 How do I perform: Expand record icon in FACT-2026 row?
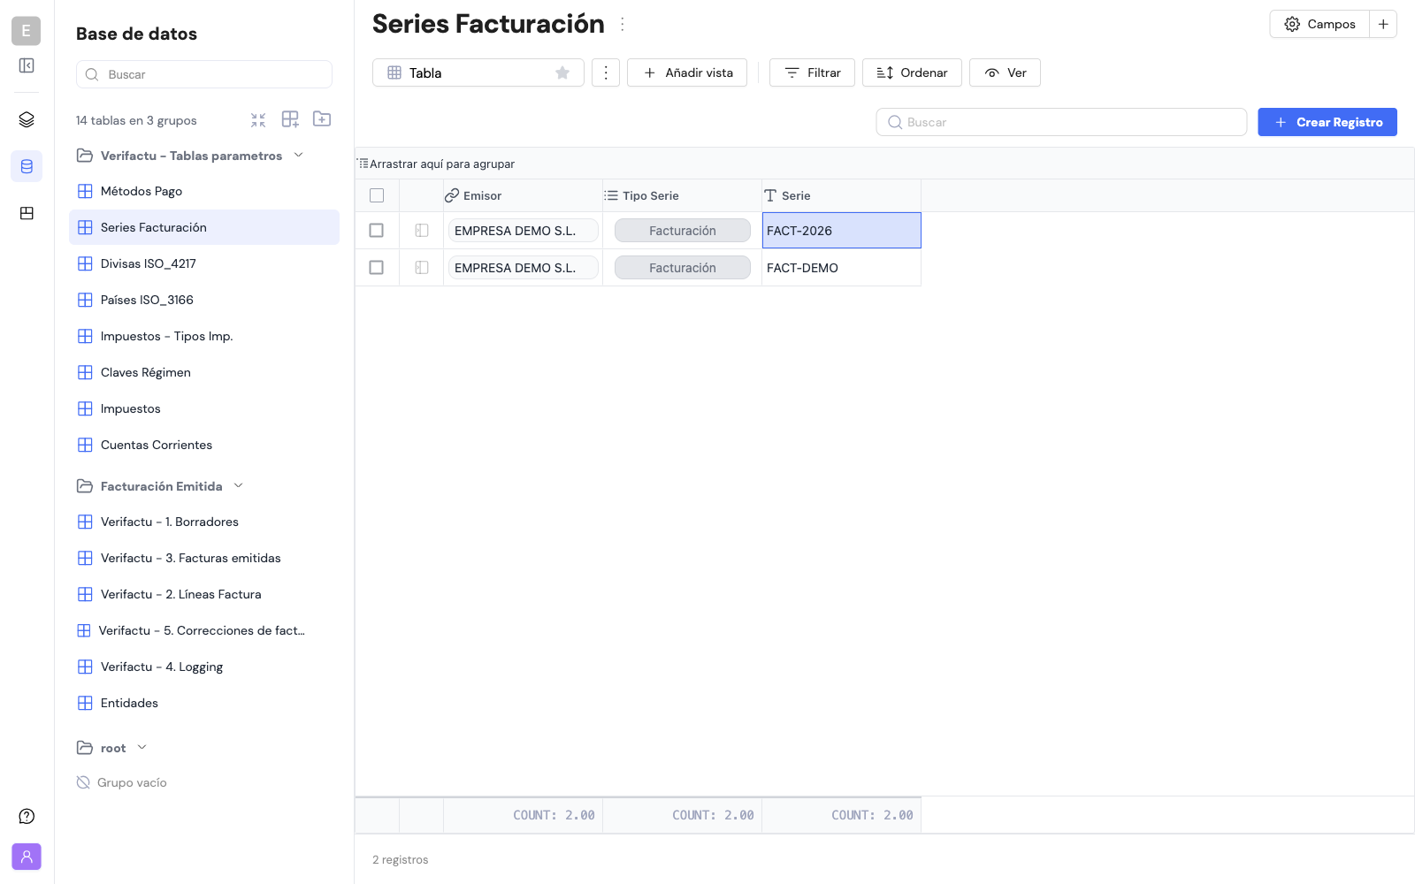pyautogui.click(x=422, y=231)
